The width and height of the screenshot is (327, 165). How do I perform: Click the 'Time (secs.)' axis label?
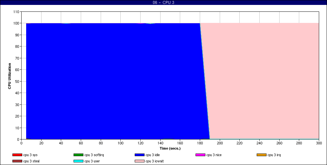point(170,149)
